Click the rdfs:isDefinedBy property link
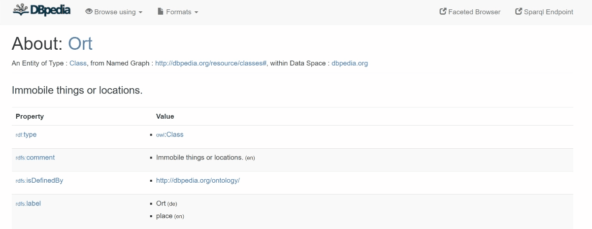 click(39, 181)
